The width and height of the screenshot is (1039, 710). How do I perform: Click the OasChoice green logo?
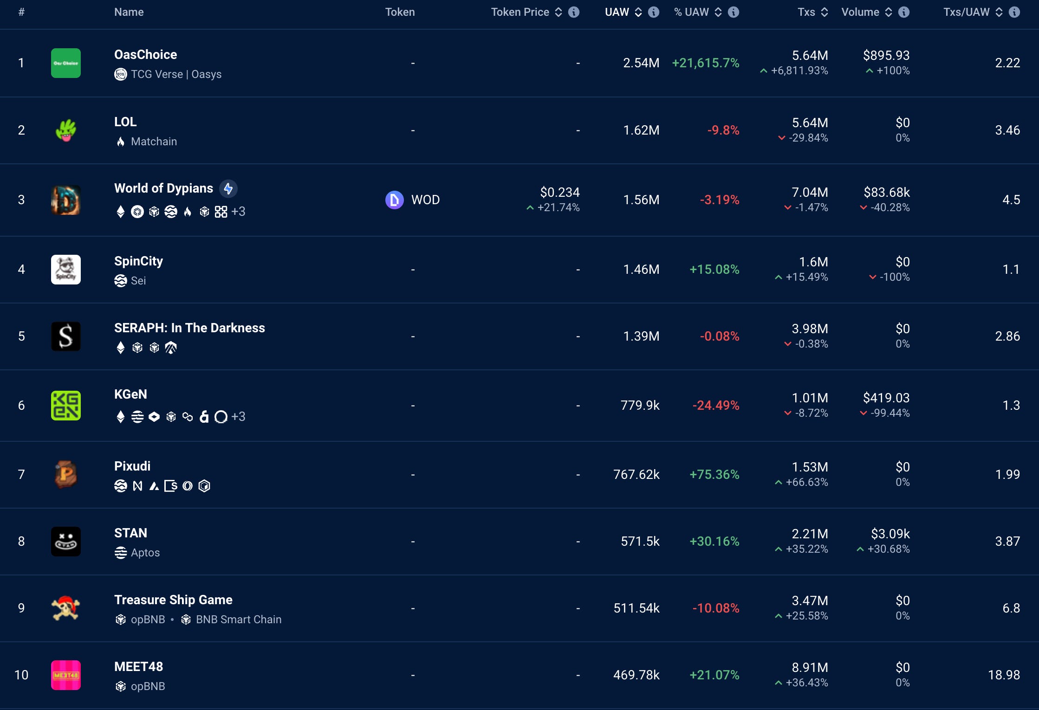(65, 63)
